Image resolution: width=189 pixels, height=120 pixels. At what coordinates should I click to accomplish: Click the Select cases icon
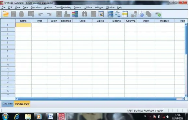point(125,14)
